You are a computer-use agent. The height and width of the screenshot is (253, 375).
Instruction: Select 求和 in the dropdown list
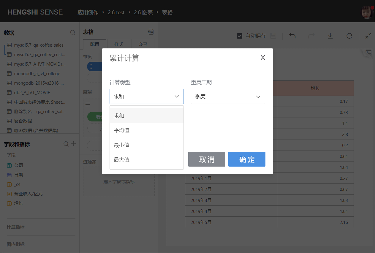click(147, 116)
